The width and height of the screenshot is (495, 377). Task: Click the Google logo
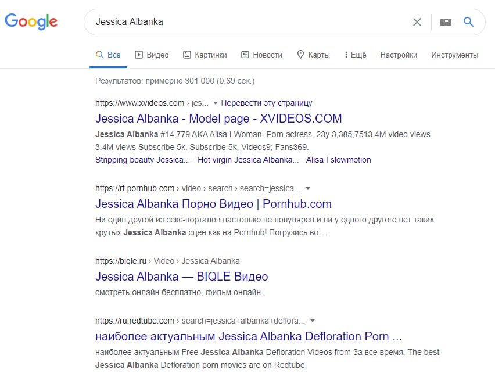pyautogui.click(x=31, y=21)
